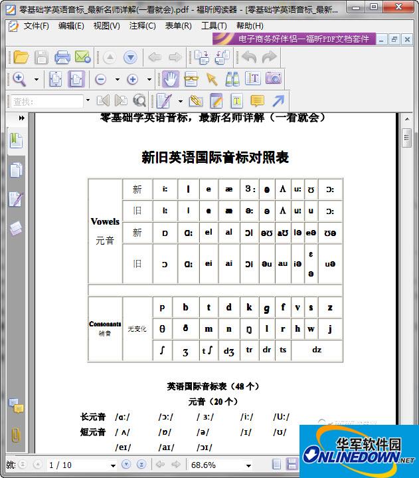Click the next view right arrow in toolbar
Image resolution: width=419 pixels, height=478 pixels.
175,57
